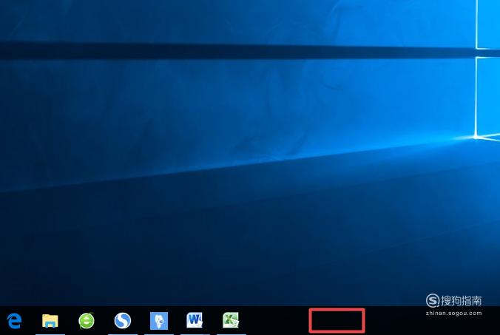The width and height of the screenshot is (500, 335).
Task: Open Microsoft Edge from the taskbar
Action: point(14,321)
